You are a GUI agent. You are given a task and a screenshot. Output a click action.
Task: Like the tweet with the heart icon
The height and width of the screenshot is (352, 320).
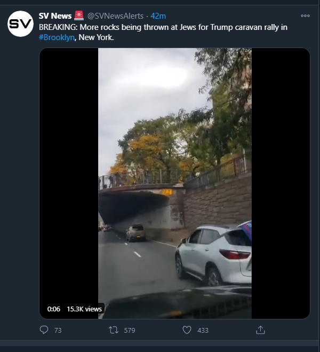[x=187, y=330]
